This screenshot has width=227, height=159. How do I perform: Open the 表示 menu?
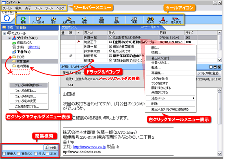(x=28, y=8)
